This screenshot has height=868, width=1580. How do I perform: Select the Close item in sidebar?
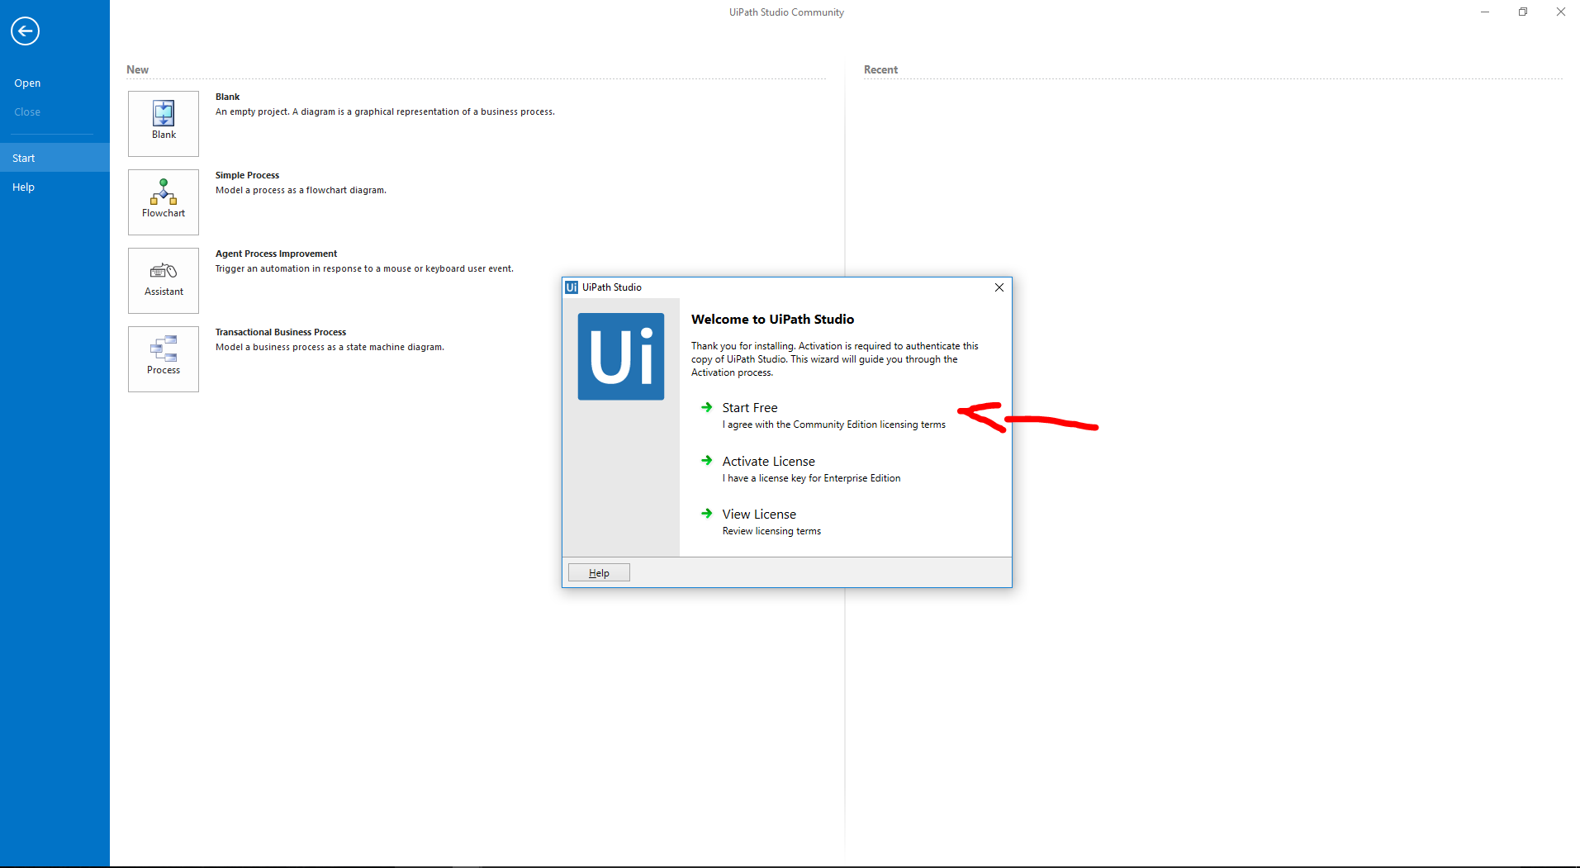point(27,112)
